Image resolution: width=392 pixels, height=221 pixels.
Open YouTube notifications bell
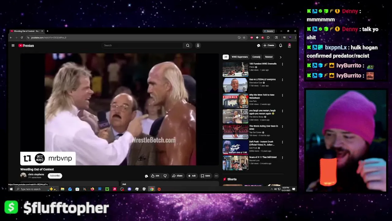coord(281,45)
